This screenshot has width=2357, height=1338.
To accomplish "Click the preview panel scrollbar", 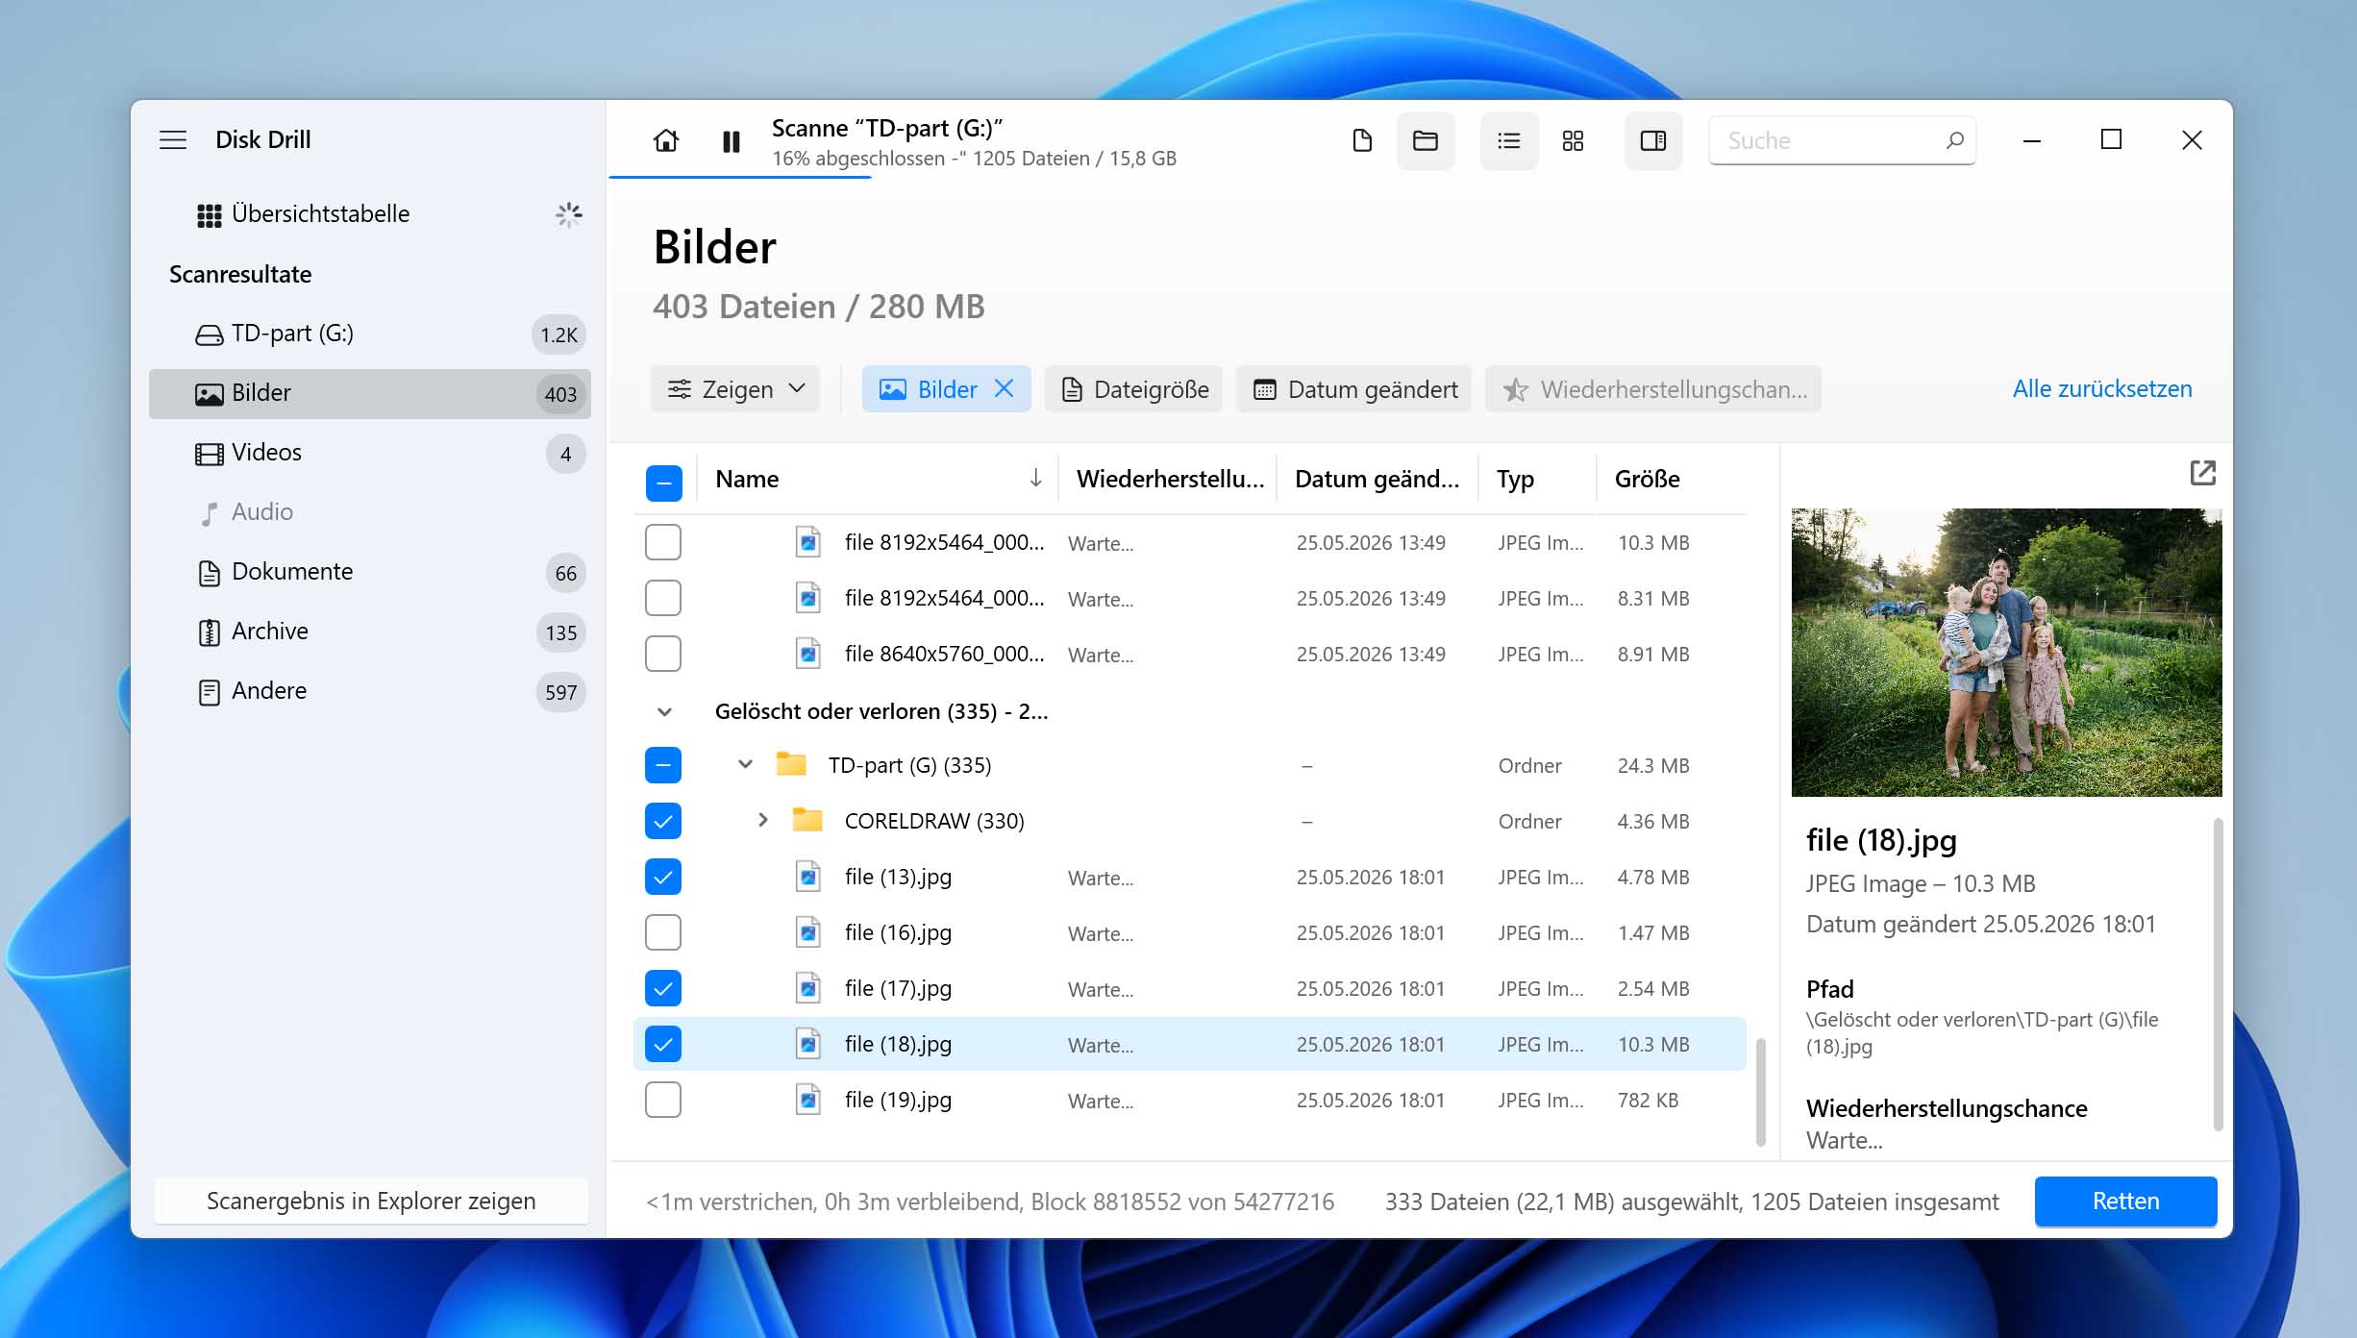I will point(2217,974).
